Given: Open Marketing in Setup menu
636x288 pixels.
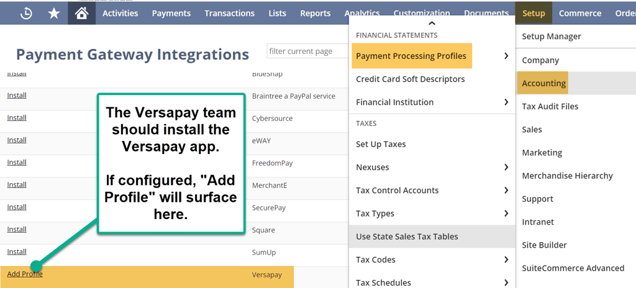Looking at the screenshot, I should point(542,153).
